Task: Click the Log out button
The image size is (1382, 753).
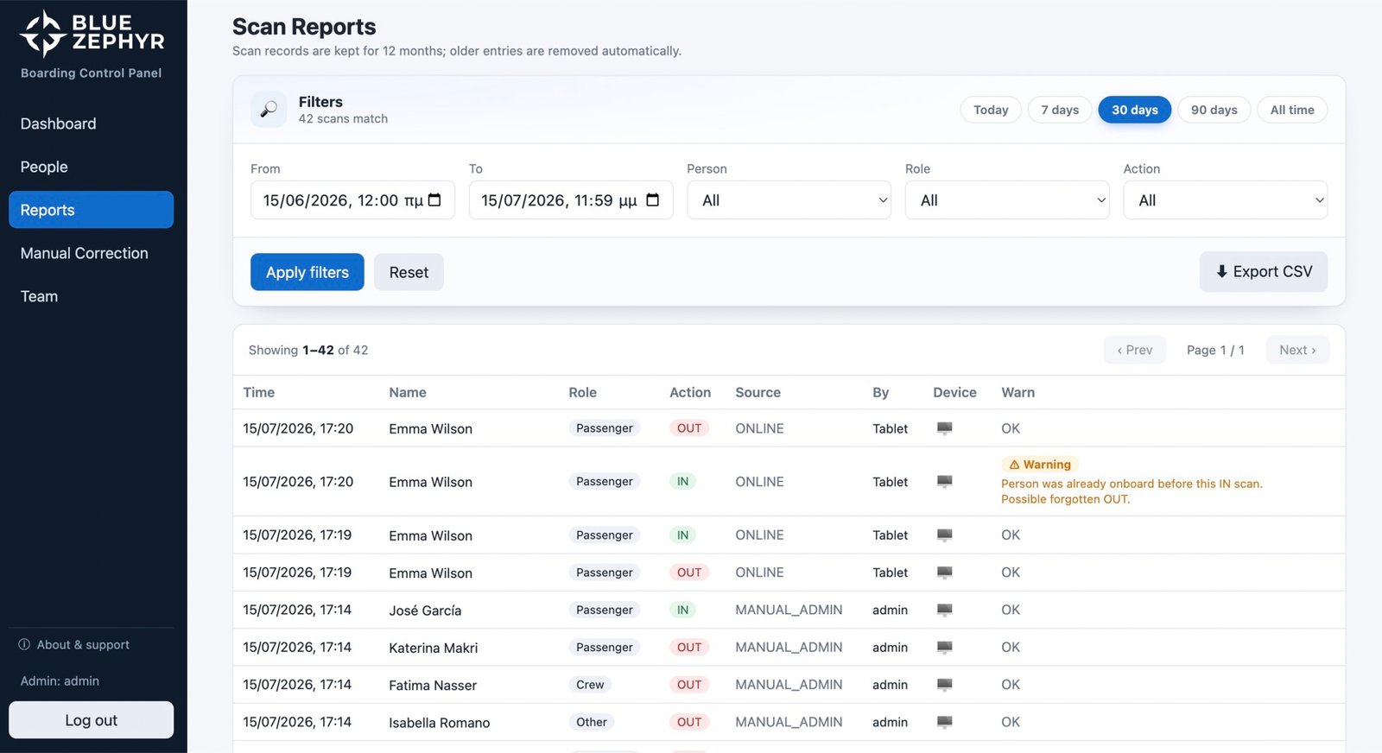Action: tap(92, 720)
